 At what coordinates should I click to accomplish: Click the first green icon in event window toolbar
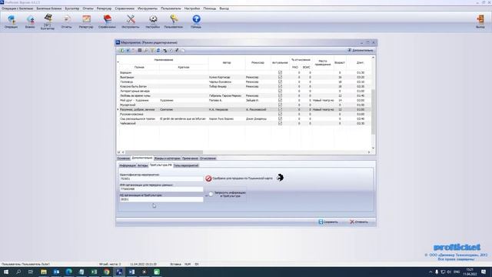(x=121, y=50)
